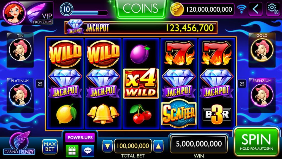Select the Tin tier goat card
282x159 pixels.
20,50
